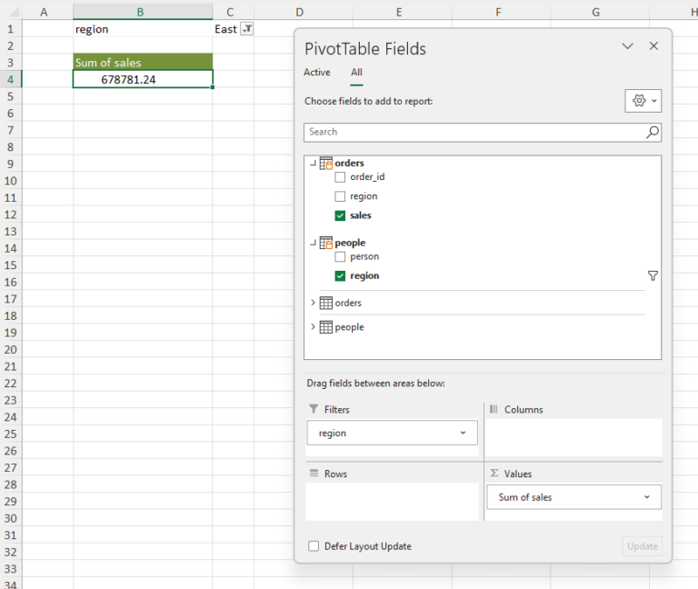This screenshot has height=589, width=698.
Task: Click the search magnifier icon
Action: click(x=652, y=132)
